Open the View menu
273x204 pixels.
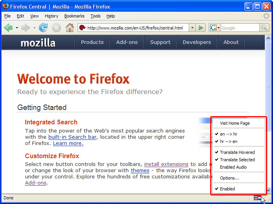coord(34,16)
